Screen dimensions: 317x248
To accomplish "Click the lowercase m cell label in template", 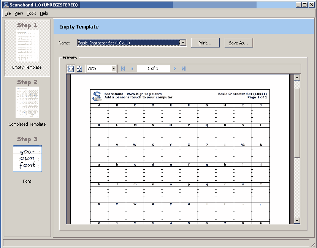I will click(x=135, y=184).
